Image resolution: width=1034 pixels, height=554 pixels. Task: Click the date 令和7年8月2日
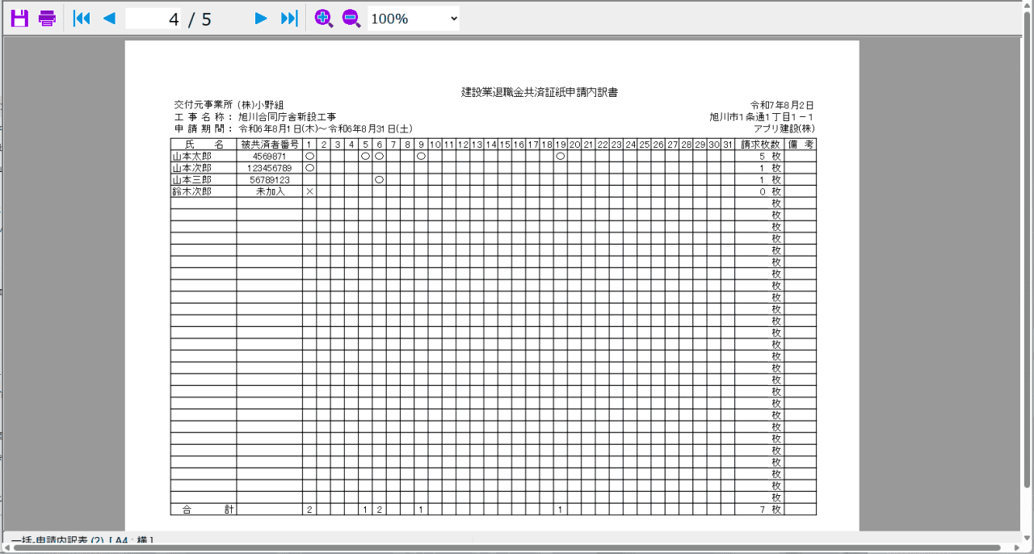pyautogui.click(x=782, y=105)
